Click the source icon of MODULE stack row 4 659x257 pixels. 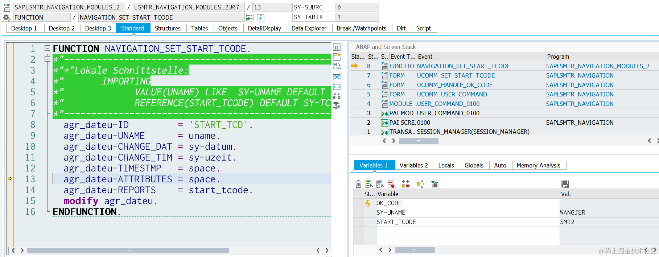point(385,104)
